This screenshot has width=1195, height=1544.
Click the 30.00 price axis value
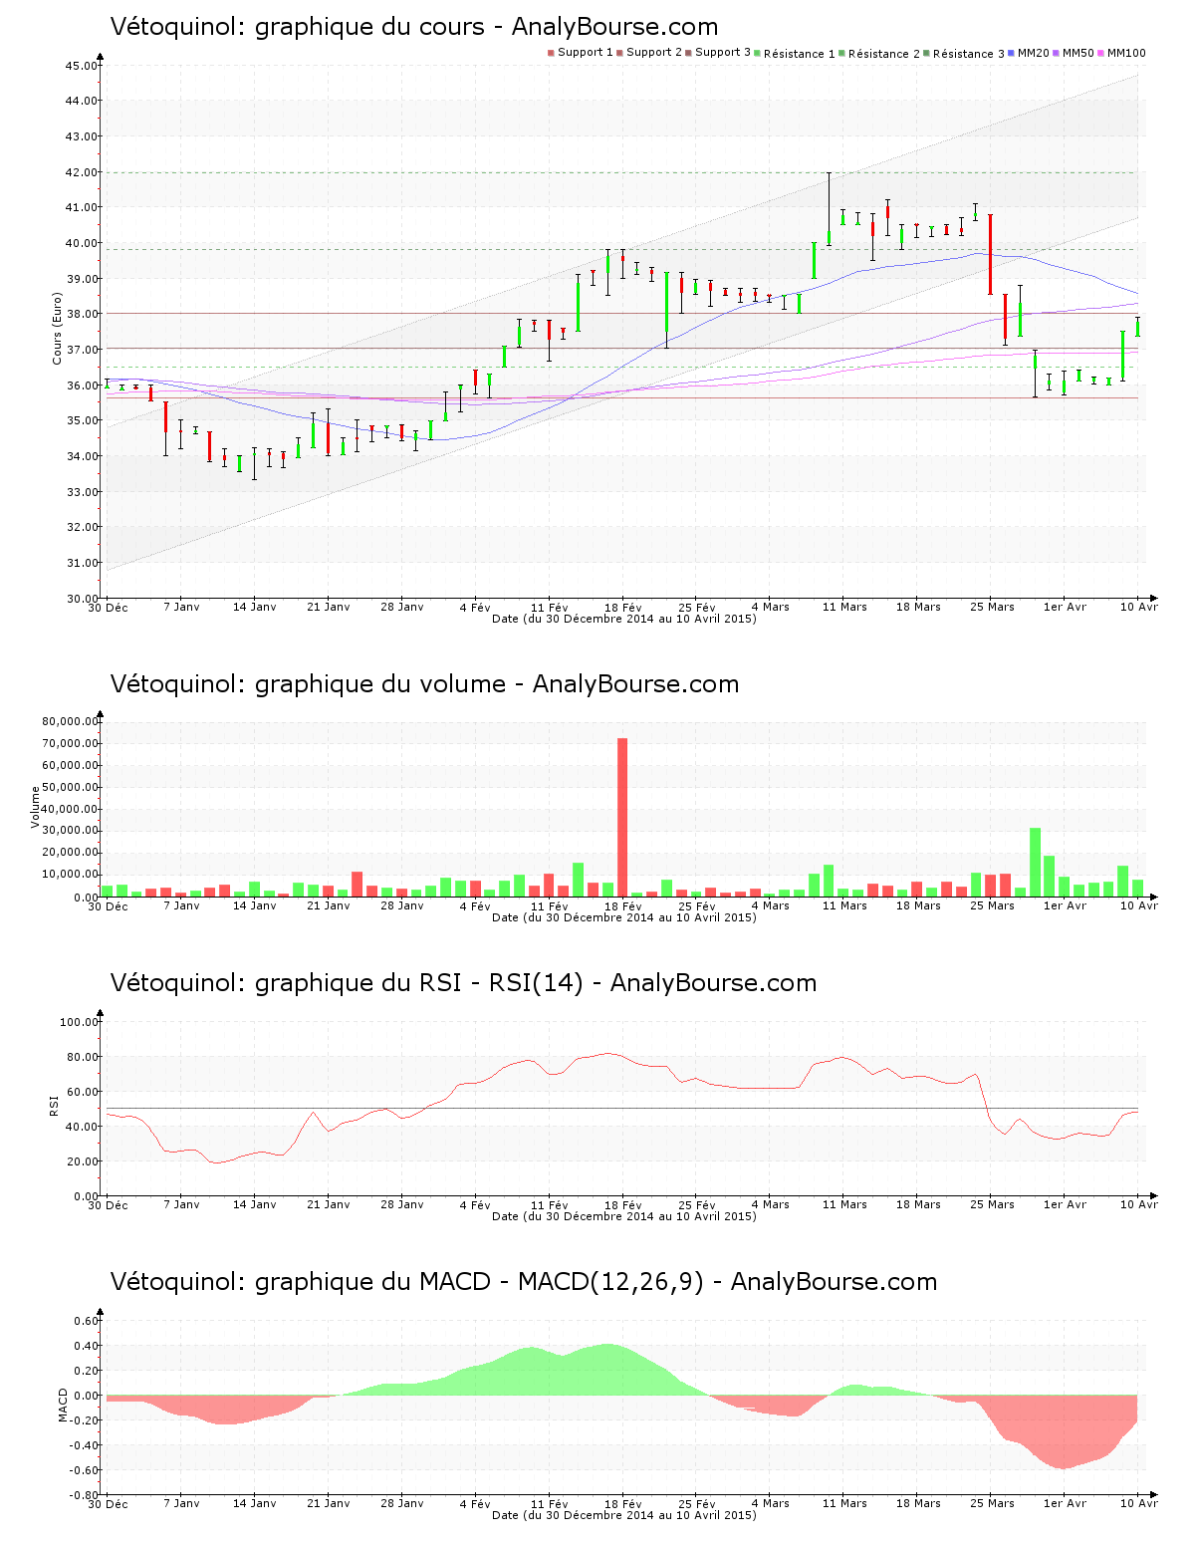83,599
